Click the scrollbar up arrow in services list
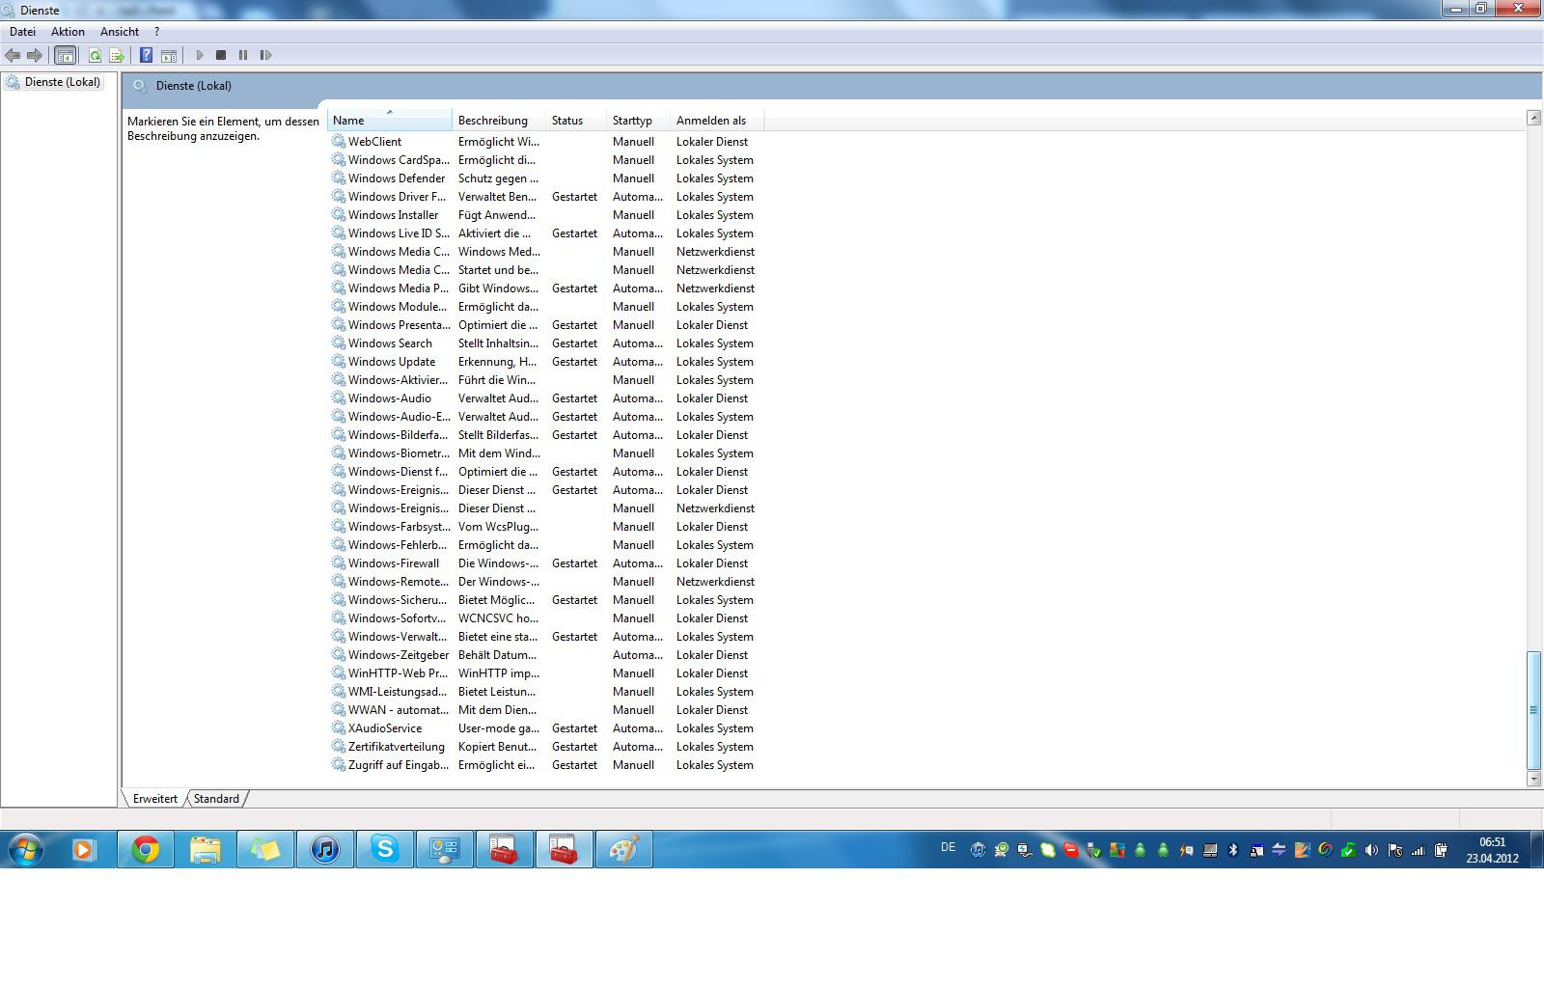1544x988 pixels. click(x=1533, y=118)
